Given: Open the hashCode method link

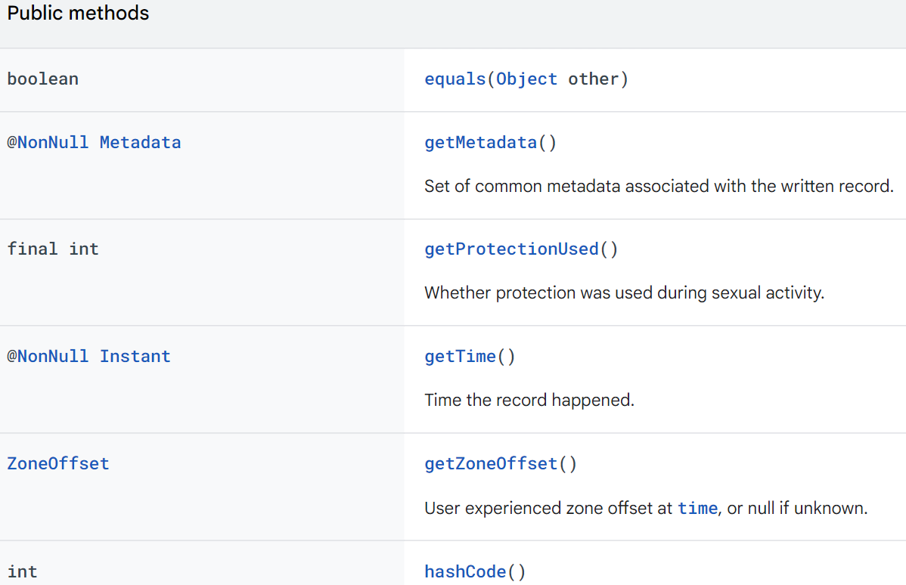Looking at the screenshot, I should [x=465, y=571].
